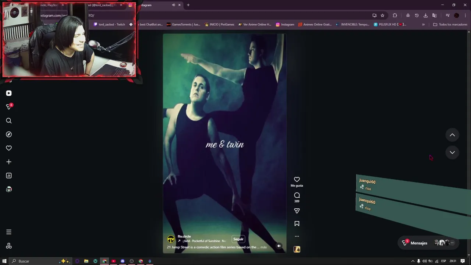The image size is (471, 265).
Task: Open the Instagram bookmark
Action: tap(285, 24)
